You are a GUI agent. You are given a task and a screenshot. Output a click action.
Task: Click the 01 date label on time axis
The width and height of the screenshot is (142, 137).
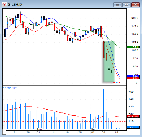pos(38,132)
